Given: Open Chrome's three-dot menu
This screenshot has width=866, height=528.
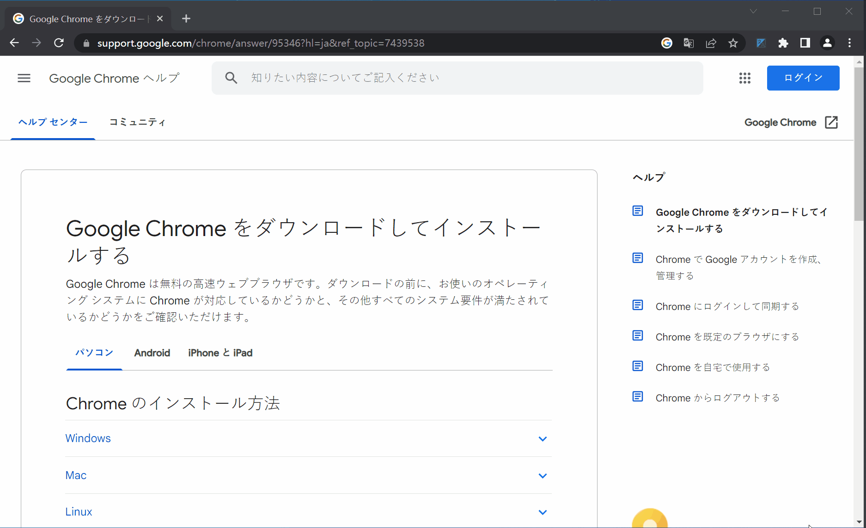Looking at the screenshot, I should point(849,43).
